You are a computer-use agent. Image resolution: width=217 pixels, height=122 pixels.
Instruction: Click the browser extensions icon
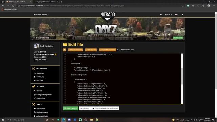(x=193, y=6)
